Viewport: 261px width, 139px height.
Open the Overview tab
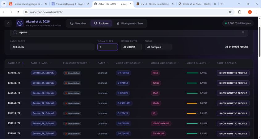point(78,23)
